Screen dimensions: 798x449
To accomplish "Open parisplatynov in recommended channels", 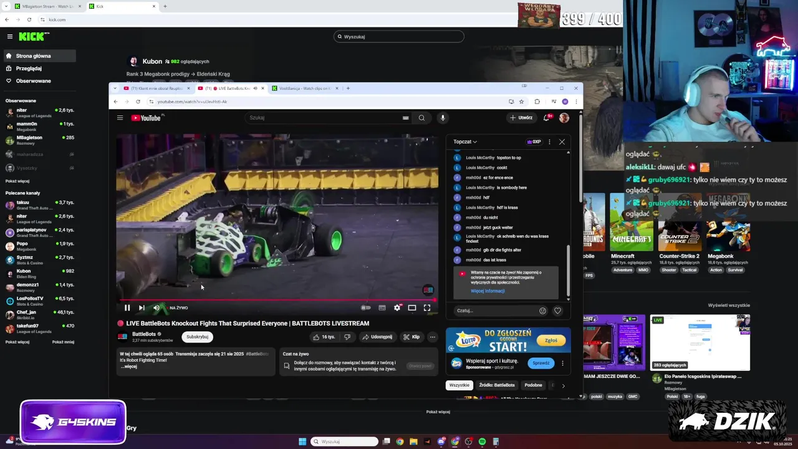I will tap(39, 233).
